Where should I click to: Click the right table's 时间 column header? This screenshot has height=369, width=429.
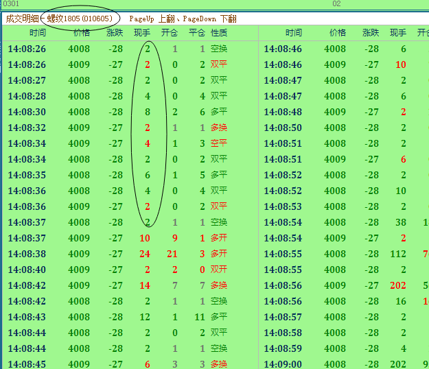tap(294, 33)
